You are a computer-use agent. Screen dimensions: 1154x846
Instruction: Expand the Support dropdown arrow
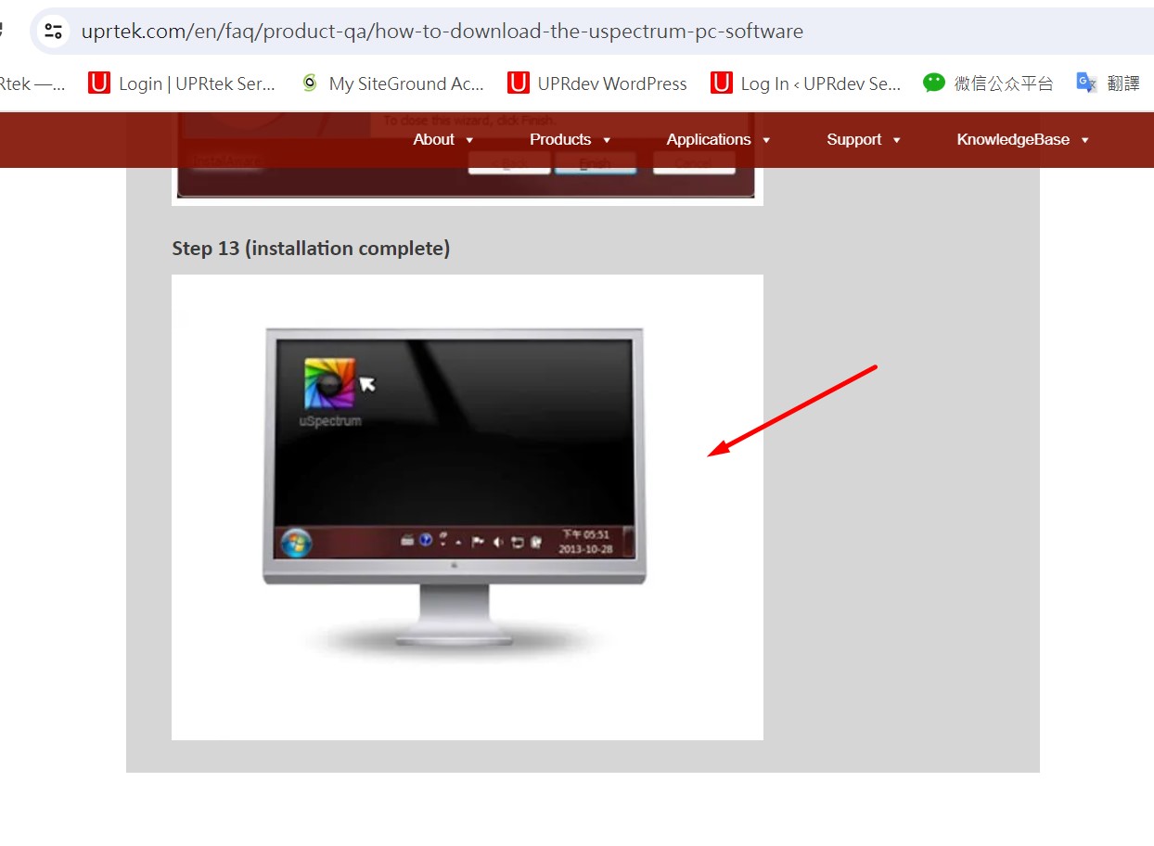pyautogui.click(x=896, y=140)
